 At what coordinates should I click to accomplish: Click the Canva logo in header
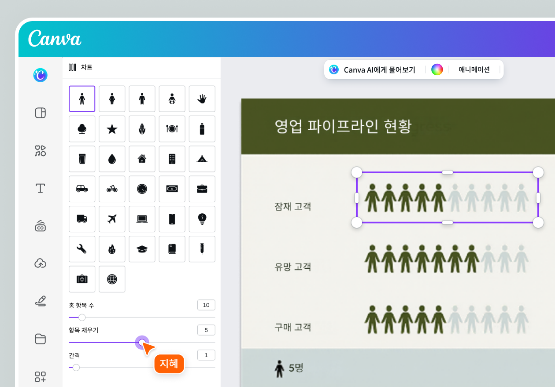[x=55, y=38]
